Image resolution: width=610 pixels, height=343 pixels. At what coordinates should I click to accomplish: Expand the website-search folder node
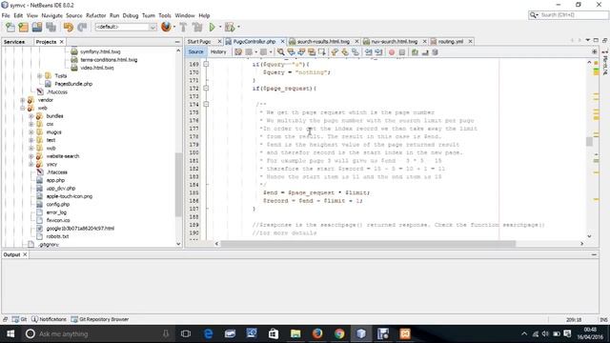[31, 156]
